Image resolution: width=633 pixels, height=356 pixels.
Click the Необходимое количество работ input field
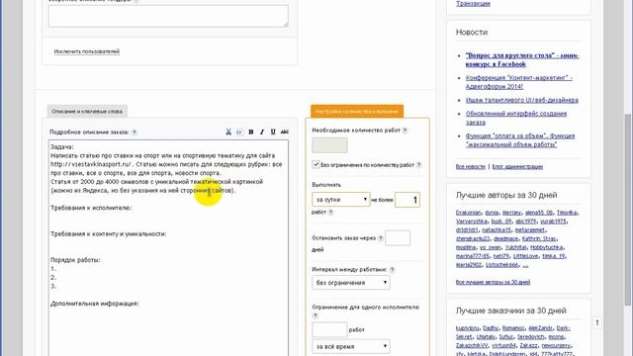[329, 145]
